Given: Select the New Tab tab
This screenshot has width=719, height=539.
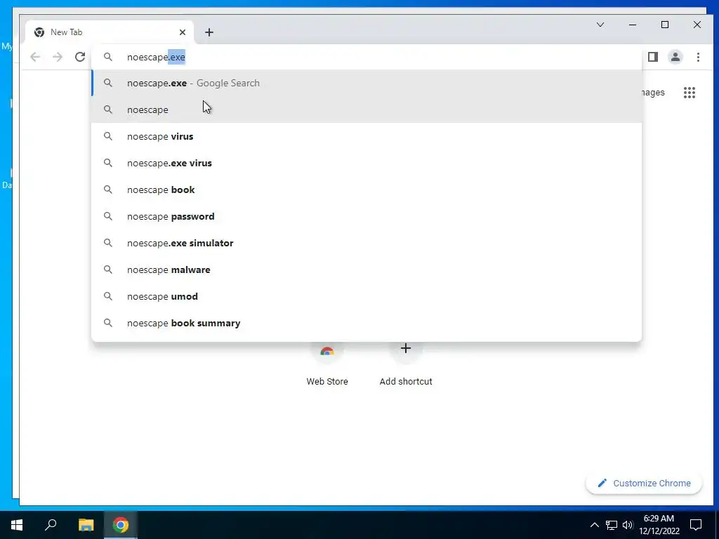Looking at the screenshot, I should [x=110, y=32].
